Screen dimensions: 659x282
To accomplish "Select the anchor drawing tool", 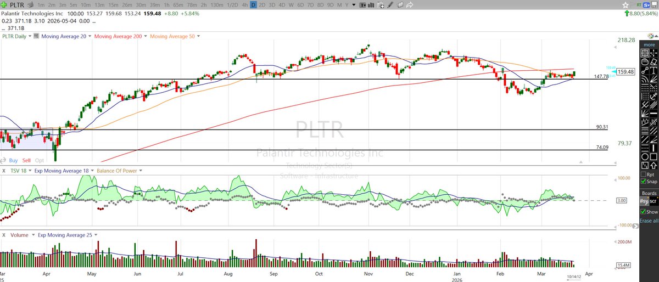I will pos(654,96).
